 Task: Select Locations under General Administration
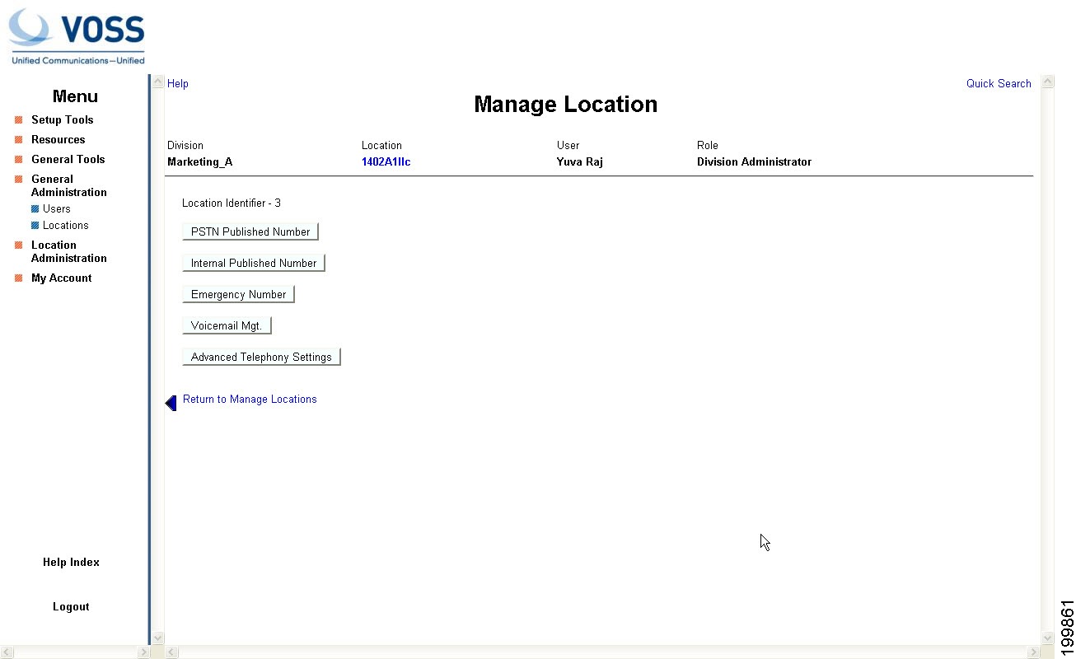tap(66, 226)
